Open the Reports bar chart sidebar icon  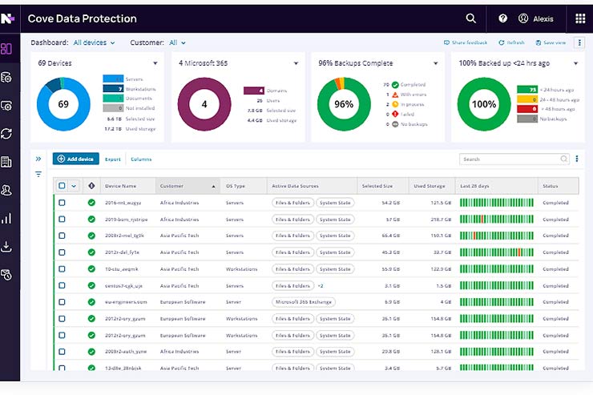tap(6, 218)
